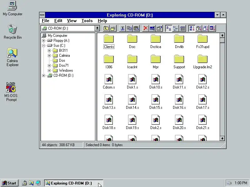
Task: Select the IcacInt folder
Action: 132,62
